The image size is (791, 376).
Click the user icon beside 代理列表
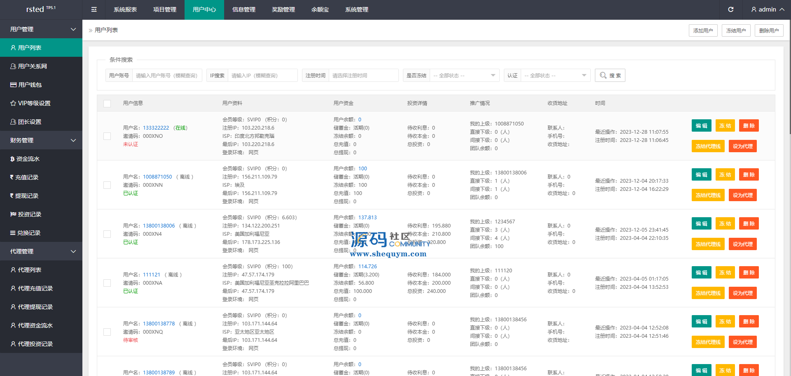tap(13, 270)
